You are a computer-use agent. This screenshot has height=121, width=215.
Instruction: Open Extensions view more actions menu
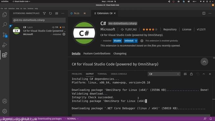[x=63, y=13]
